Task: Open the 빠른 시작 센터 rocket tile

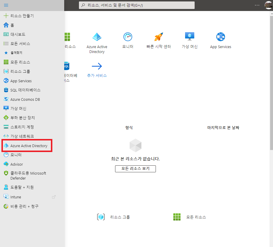Action: (x=158, y=41)
